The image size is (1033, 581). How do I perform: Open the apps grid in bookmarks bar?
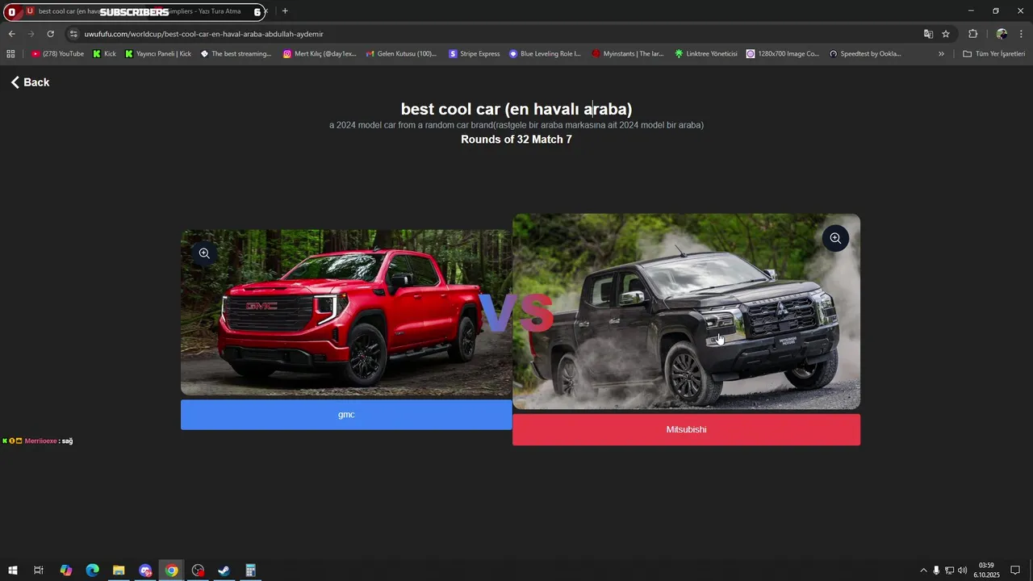tap(10, 54)
